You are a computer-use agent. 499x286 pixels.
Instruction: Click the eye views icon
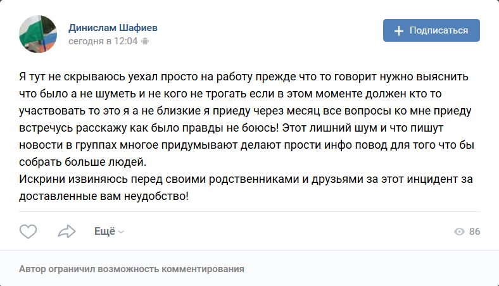459,232
